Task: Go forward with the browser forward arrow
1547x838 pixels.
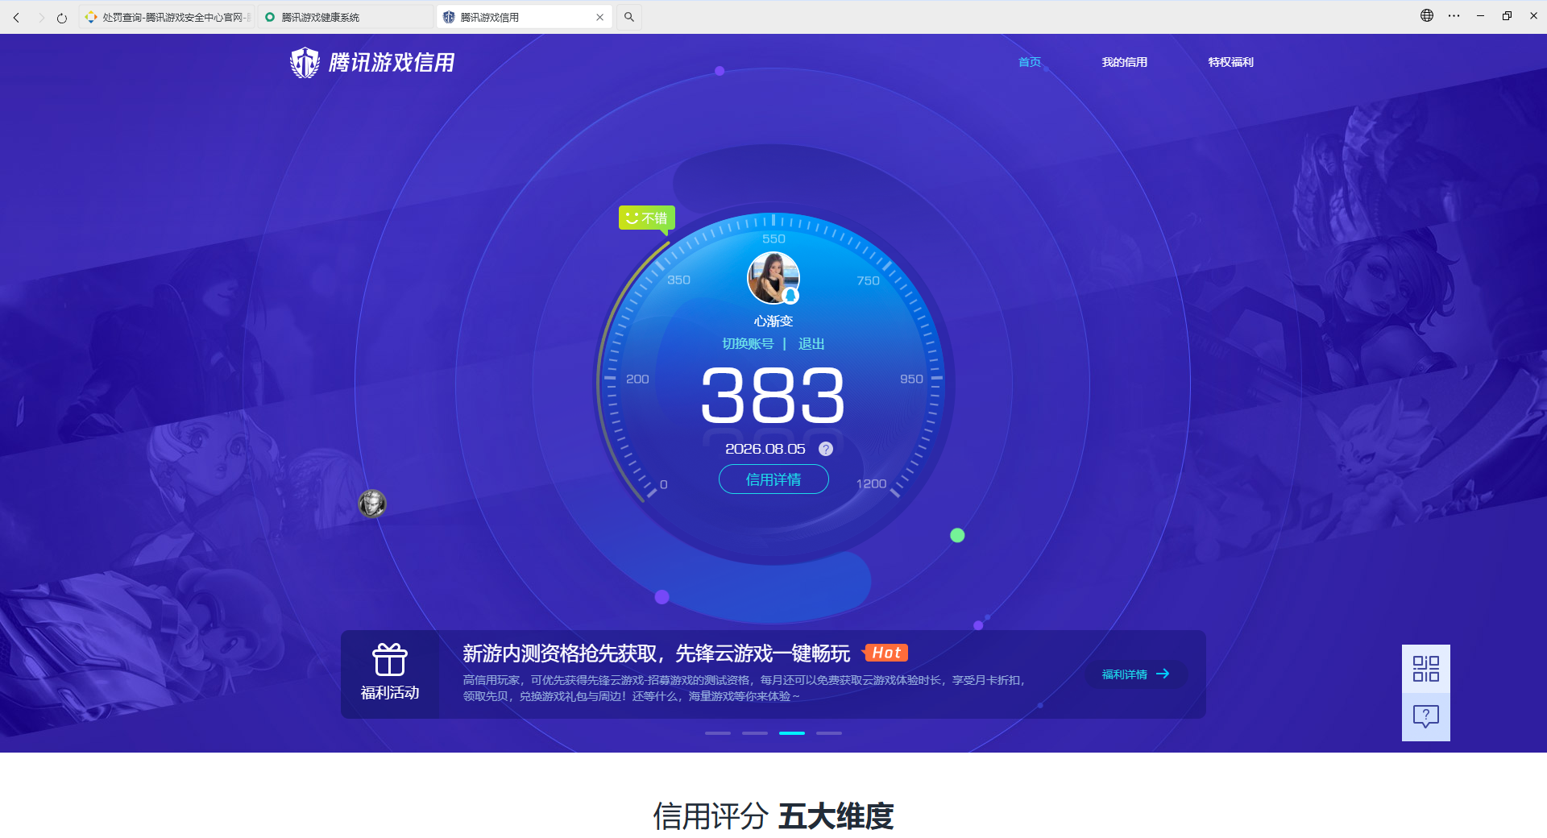Action: (40, 17)
